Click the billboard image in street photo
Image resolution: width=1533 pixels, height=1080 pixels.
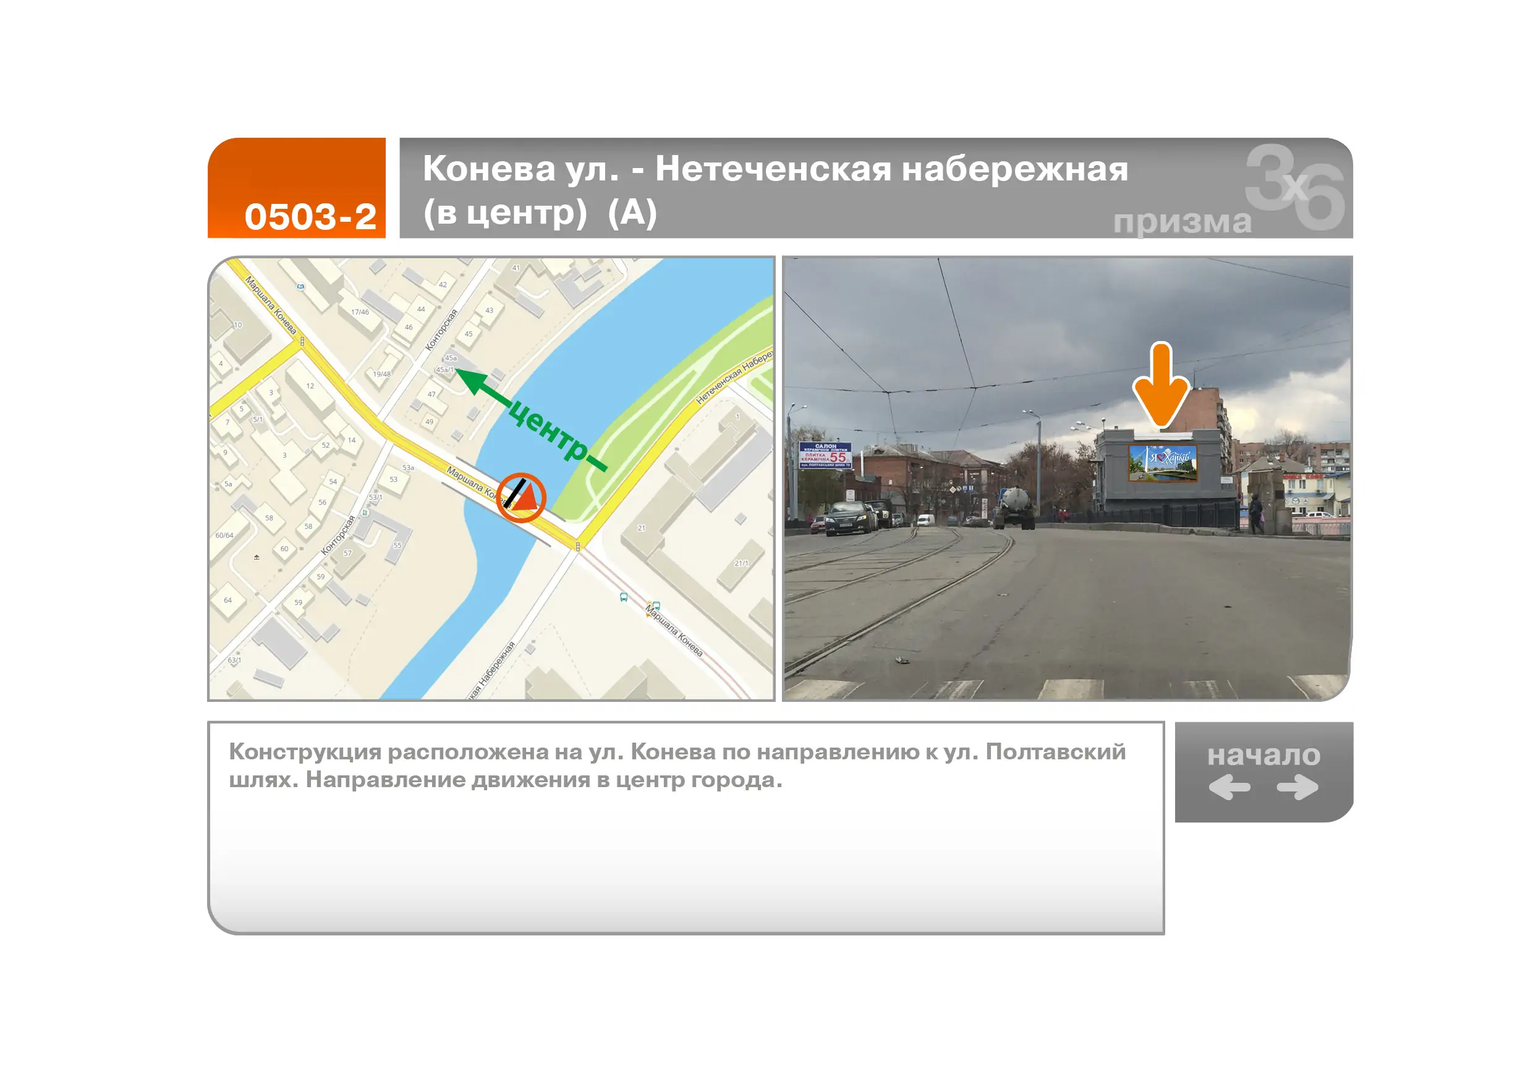(1163, 462)
